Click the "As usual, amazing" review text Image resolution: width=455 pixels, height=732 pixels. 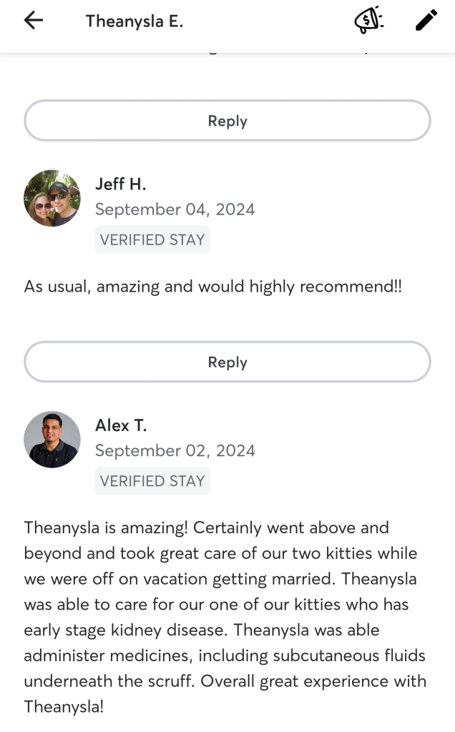pos(212,287)
